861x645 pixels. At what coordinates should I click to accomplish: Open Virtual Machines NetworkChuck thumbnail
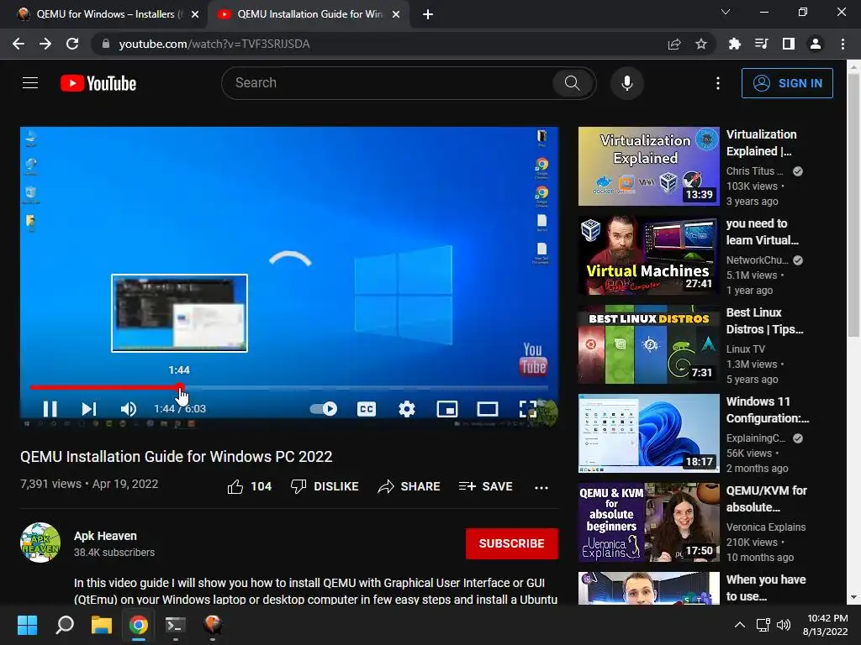click(648, 255)
